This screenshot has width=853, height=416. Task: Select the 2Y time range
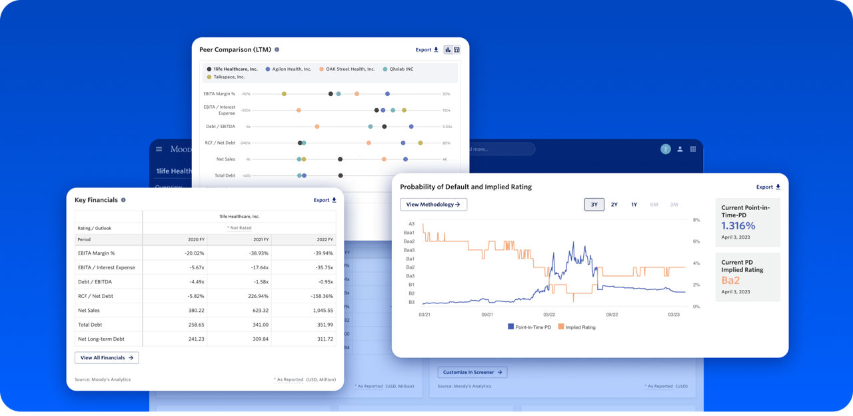[x=614, y=205]
